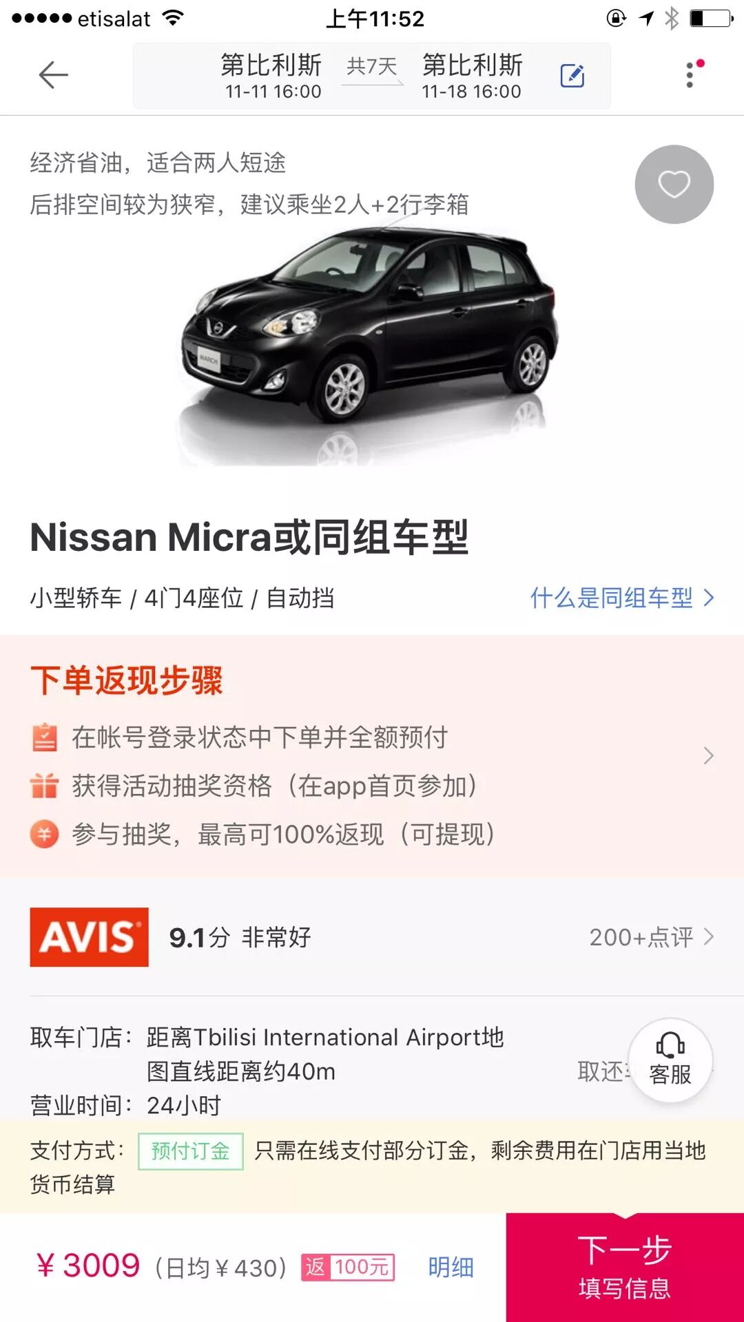
Task: Tap the 9.1分 非常好 rating
Action: coord(240,937)
